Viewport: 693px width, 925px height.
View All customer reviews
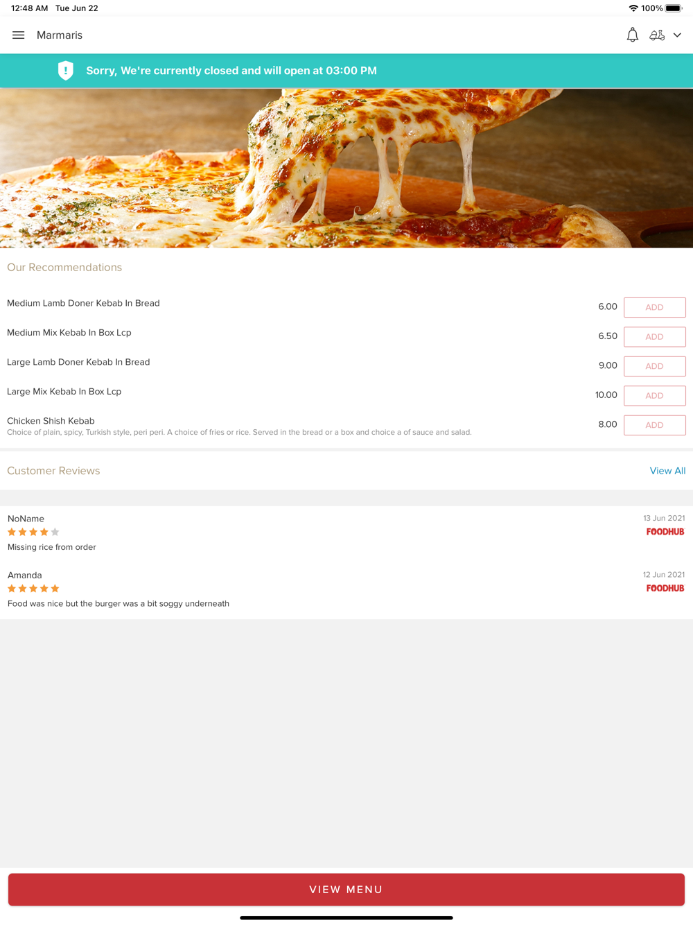click(x=667, y=471)
